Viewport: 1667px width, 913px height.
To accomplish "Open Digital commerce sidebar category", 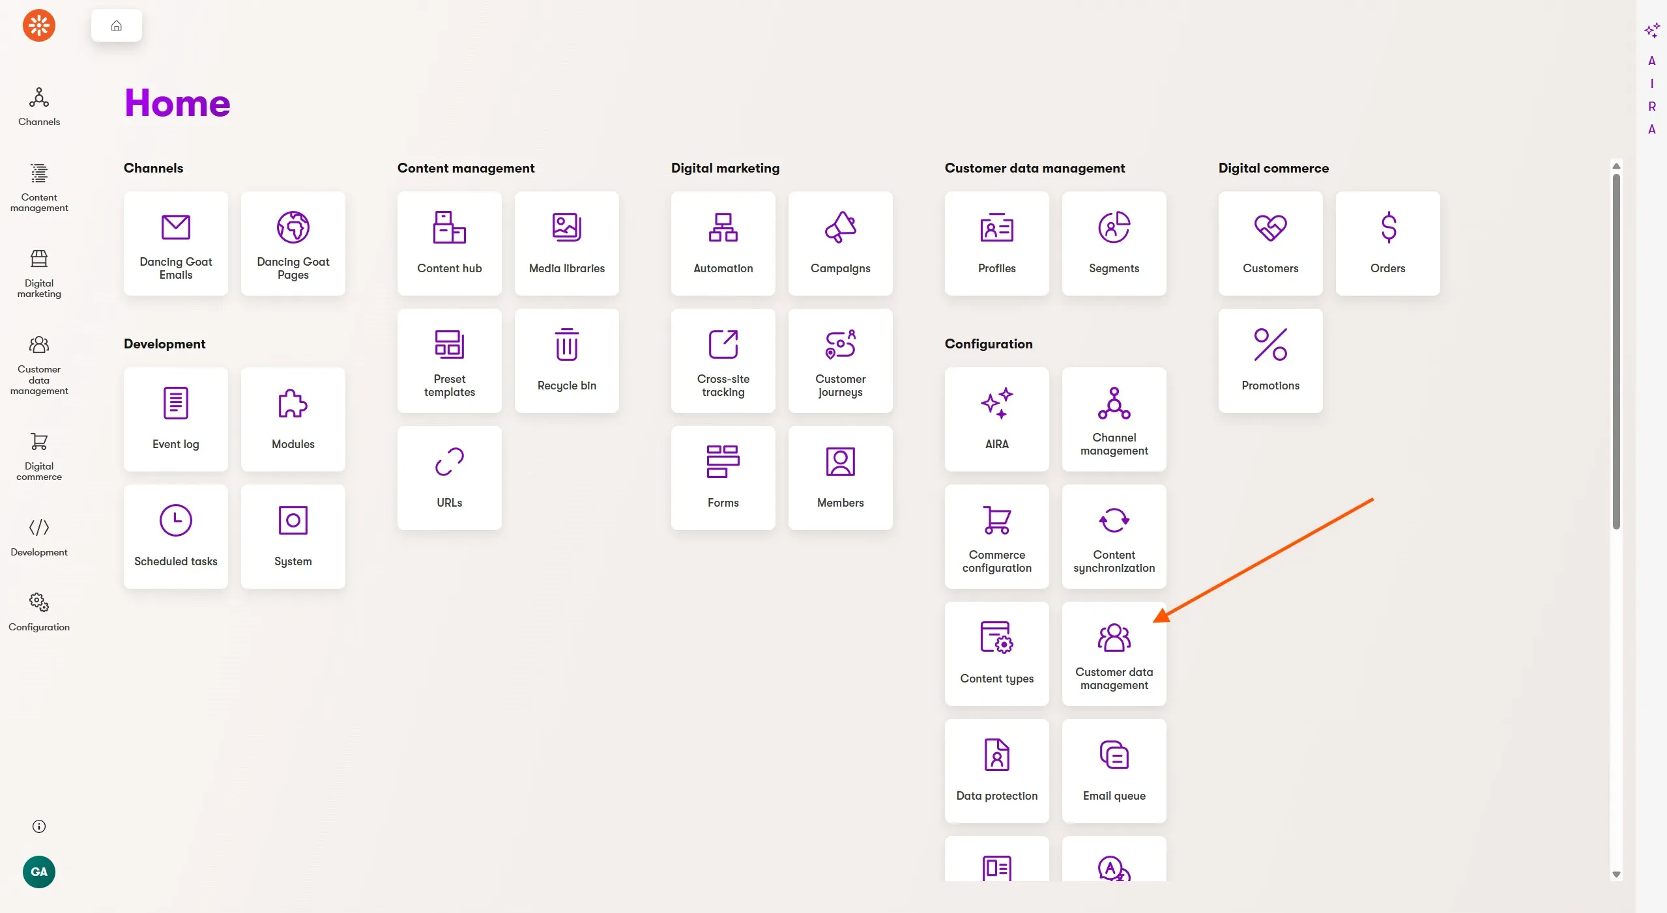I will (x=39, y=456).
